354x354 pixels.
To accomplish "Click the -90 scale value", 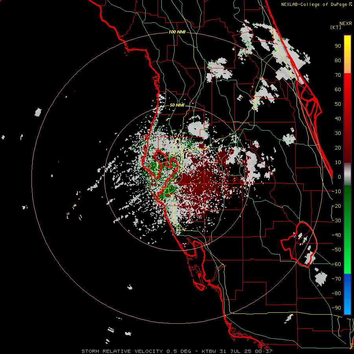I will (x=336, y=308).
